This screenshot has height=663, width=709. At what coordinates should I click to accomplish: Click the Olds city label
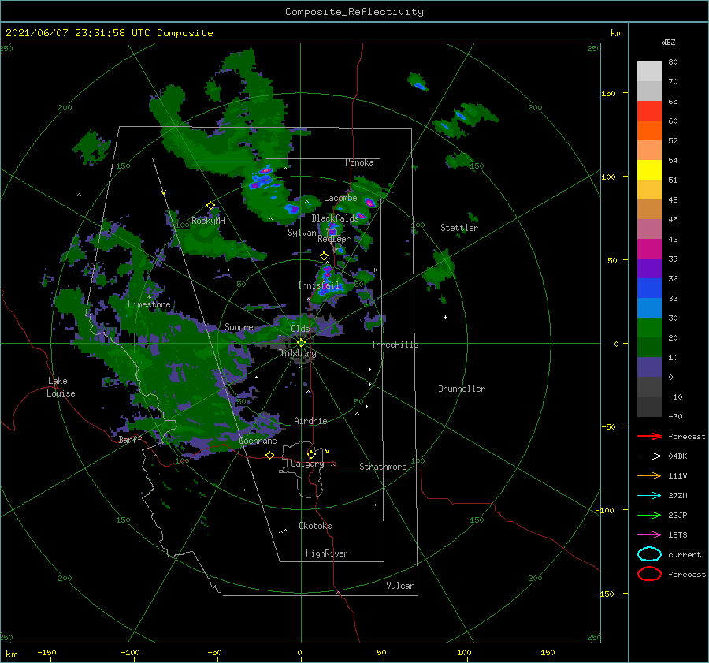point(300,329)
